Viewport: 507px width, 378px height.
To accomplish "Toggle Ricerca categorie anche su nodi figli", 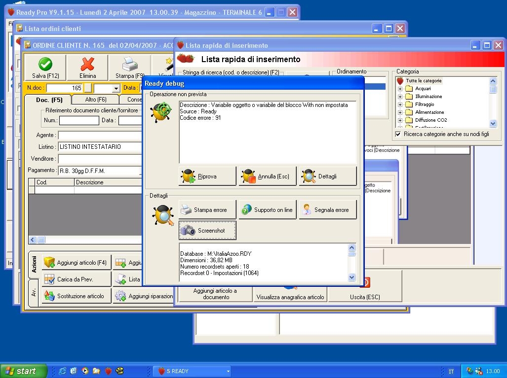I will point(398,134).
